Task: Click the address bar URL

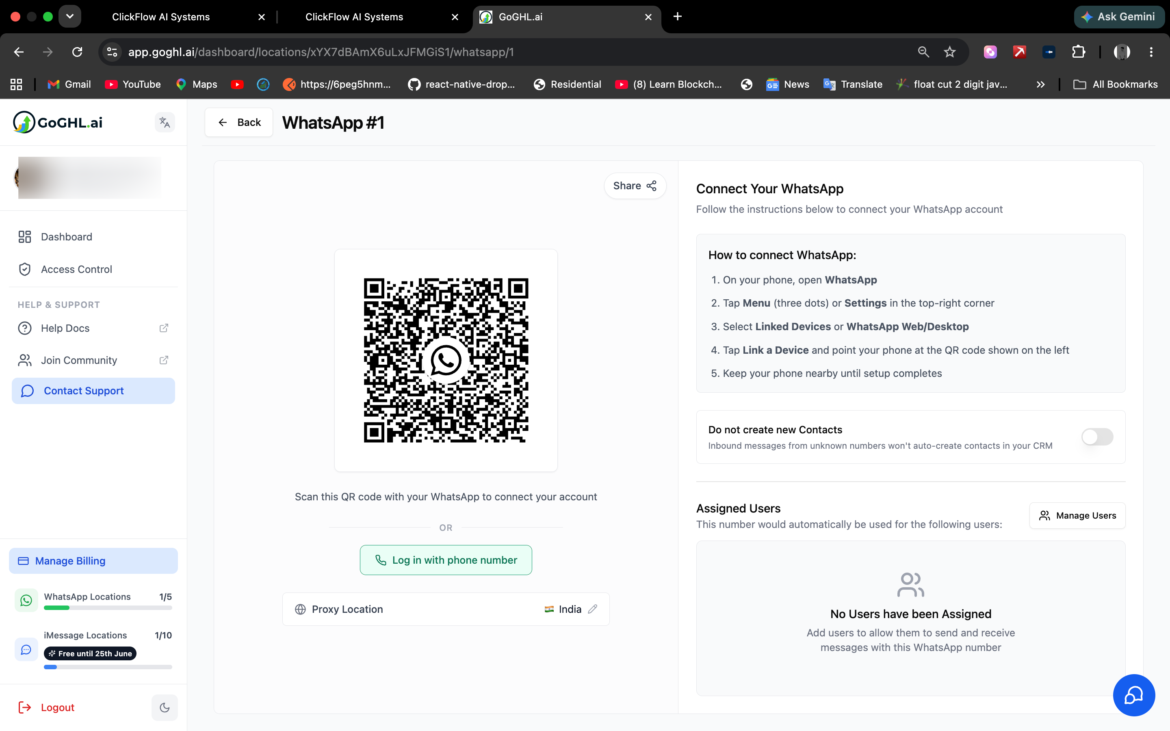Action: click(321, 52)
